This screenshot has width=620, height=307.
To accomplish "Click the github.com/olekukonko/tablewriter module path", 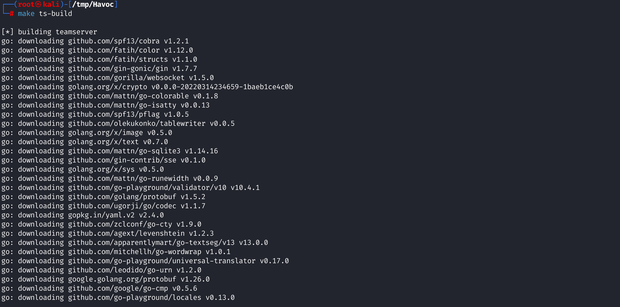I will [x=136, y=123].
